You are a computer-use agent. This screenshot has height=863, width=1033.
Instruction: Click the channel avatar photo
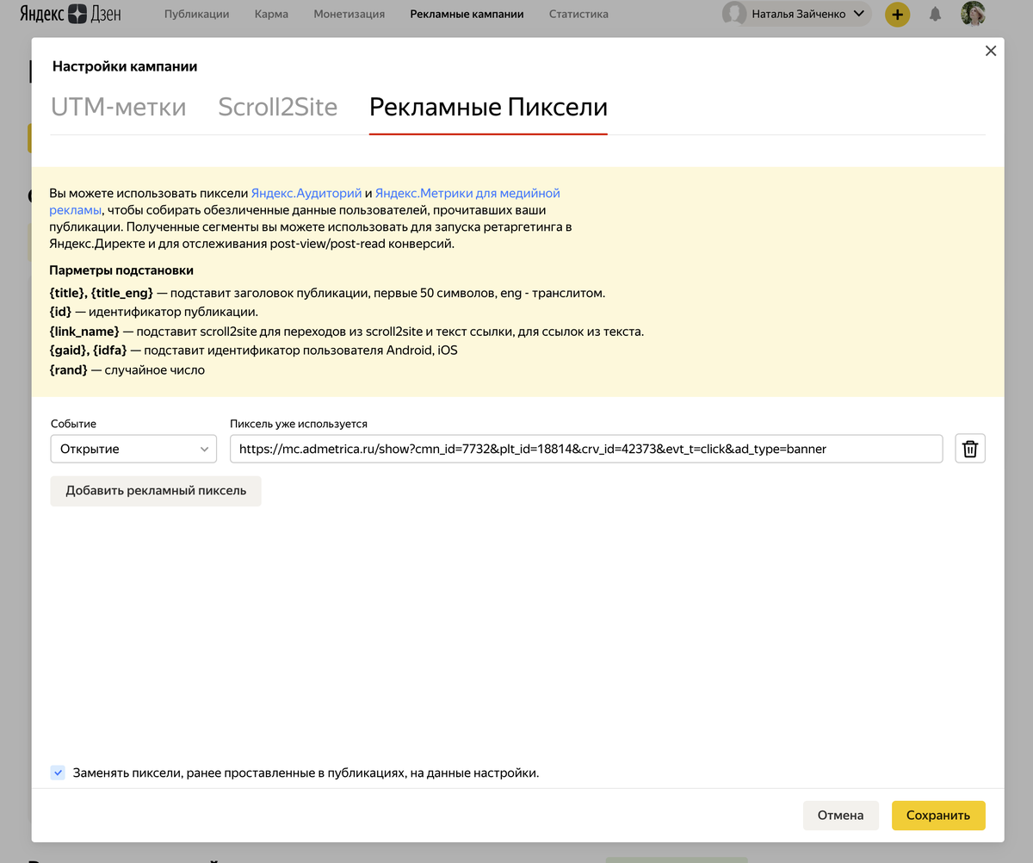(973, 14)
